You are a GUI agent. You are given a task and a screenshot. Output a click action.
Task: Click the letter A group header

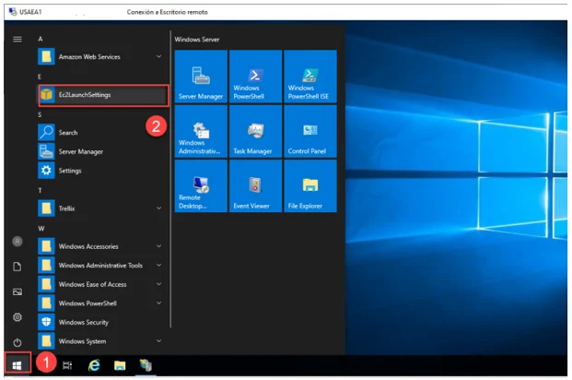(x=41, y=39)
